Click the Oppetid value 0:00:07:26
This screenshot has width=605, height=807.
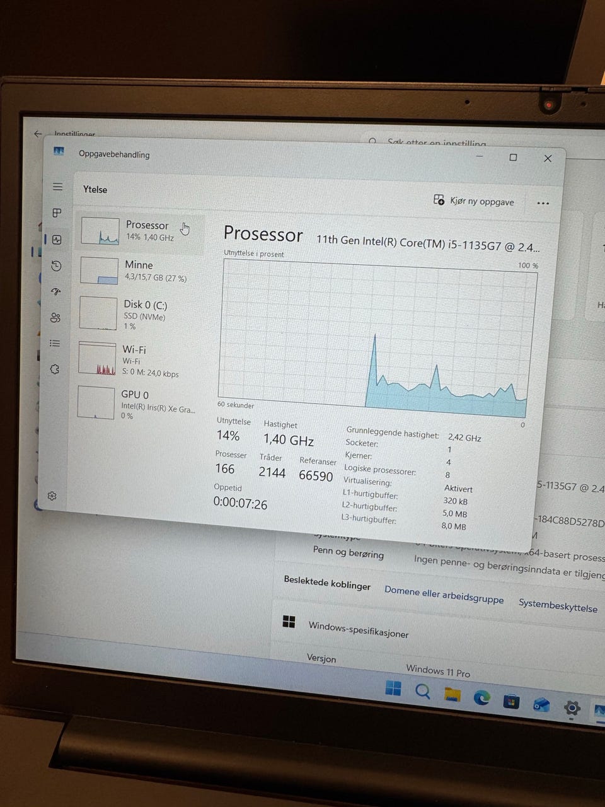240,503
